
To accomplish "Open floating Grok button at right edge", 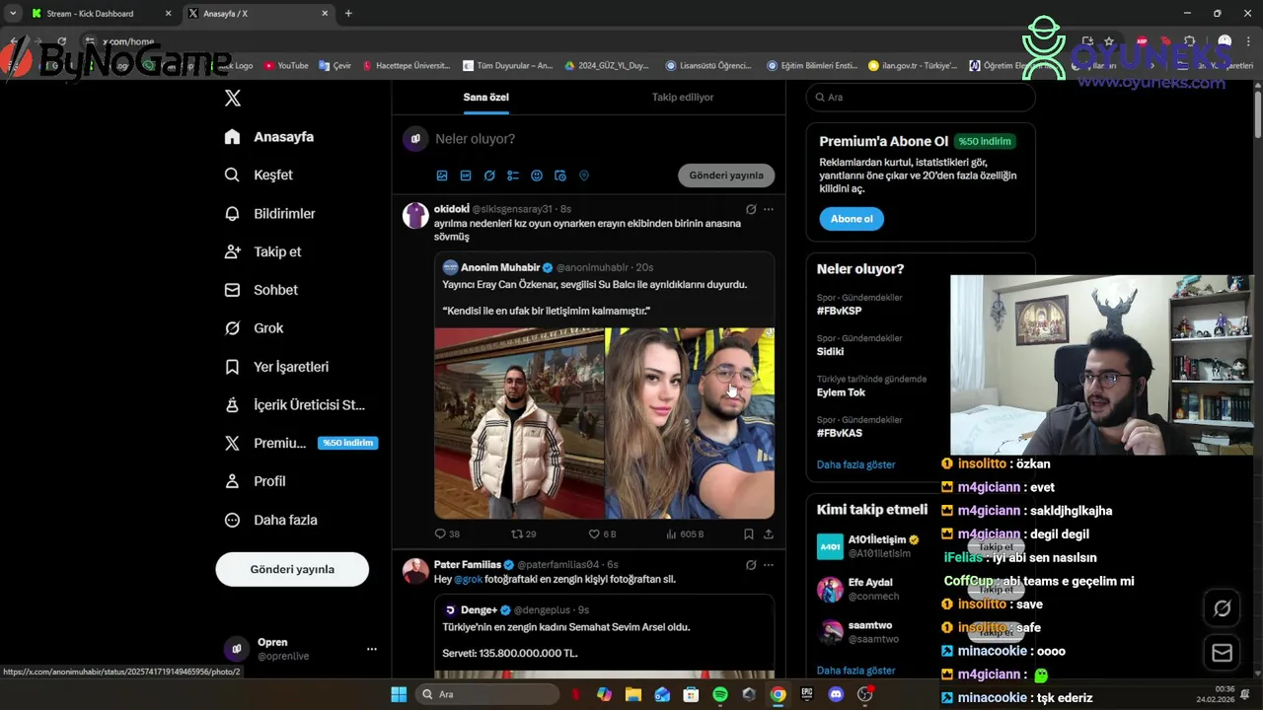I will pos(1222,608).
